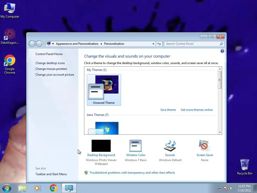Click the Screen Saver text link
The height and width of the screenshot is (193, 257).
pos(205,155)
